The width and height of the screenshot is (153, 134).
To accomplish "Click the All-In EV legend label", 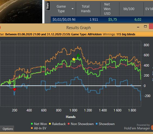I will (40, 128).
